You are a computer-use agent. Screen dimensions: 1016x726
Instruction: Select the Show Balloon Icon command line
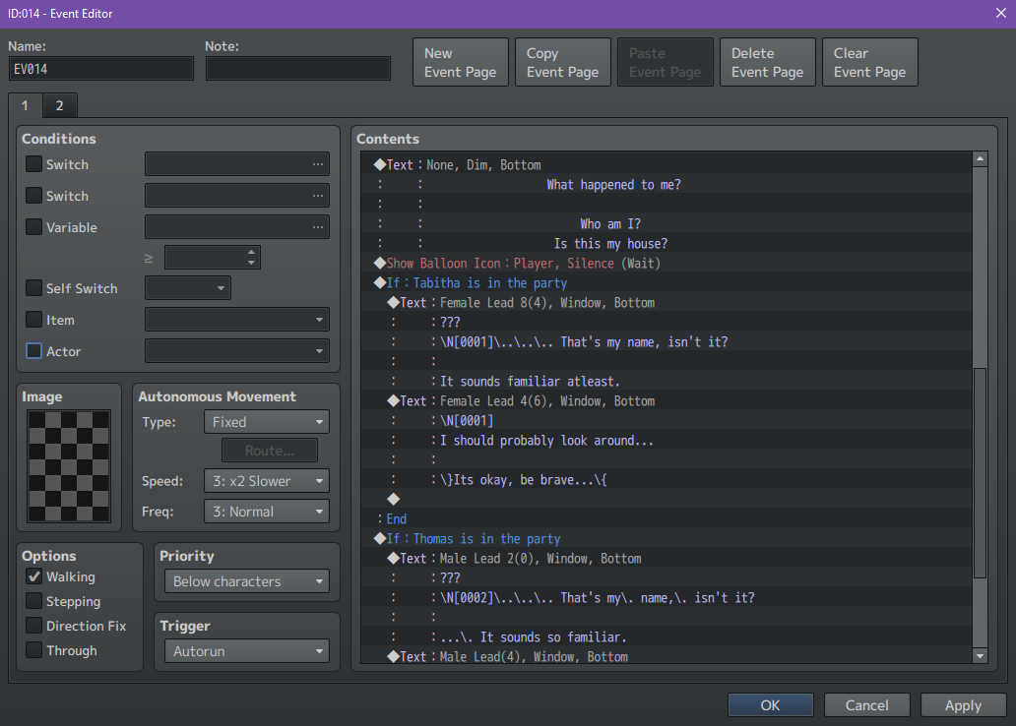[667, 263]
